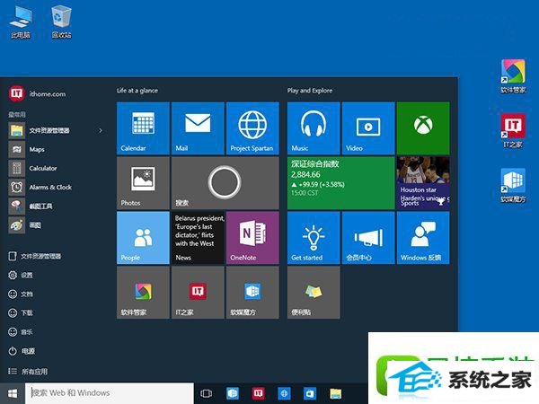
Task: Click the Windows Start button
Action: point(13,393)
